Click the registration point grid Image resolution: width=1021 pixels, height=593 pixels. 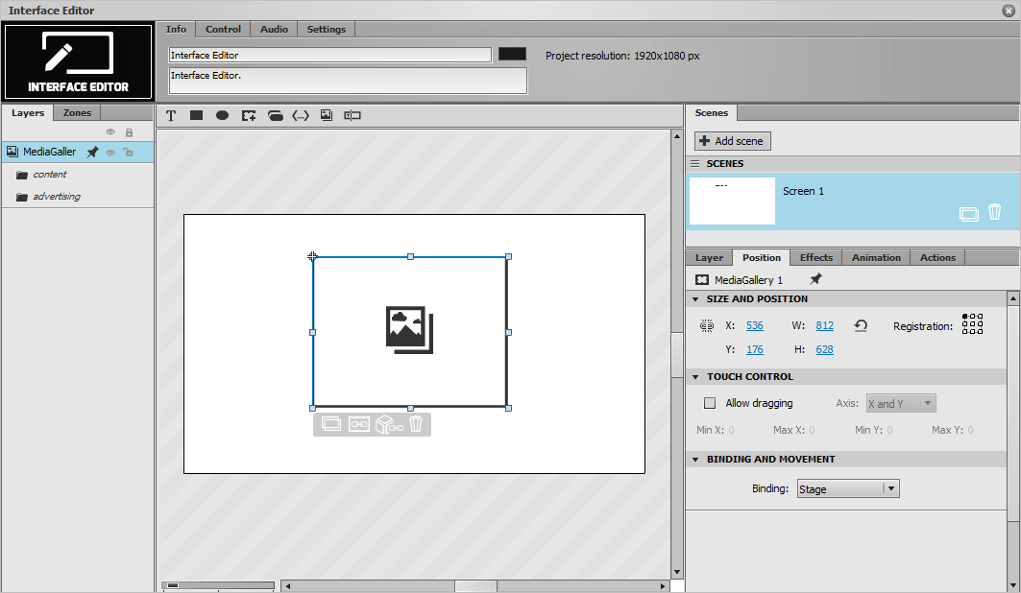972,323
